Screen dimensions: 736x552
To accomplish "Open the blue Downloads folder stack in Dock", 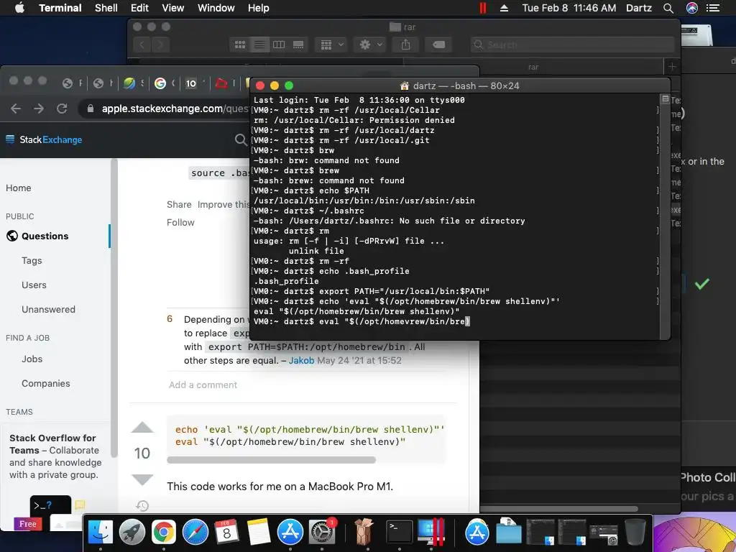I will pos(509,533).
